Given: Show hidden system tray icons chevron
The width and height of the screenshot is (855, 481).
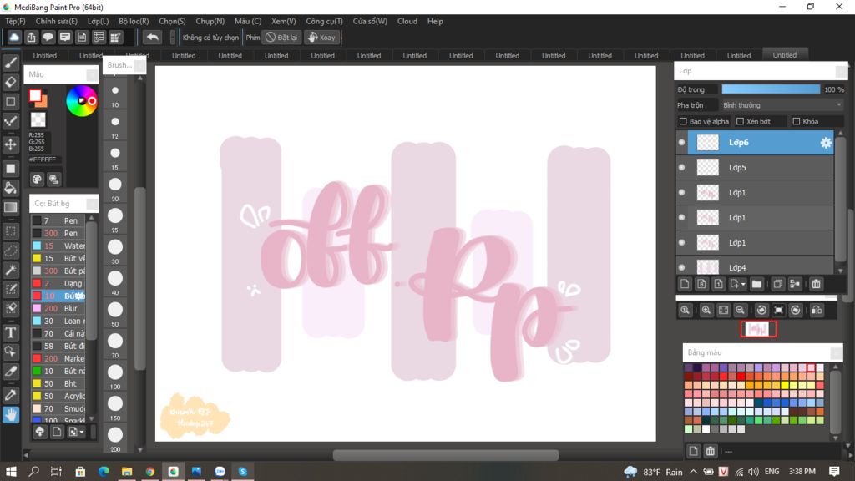Looking at the screenshot, I should click(693, 472).
